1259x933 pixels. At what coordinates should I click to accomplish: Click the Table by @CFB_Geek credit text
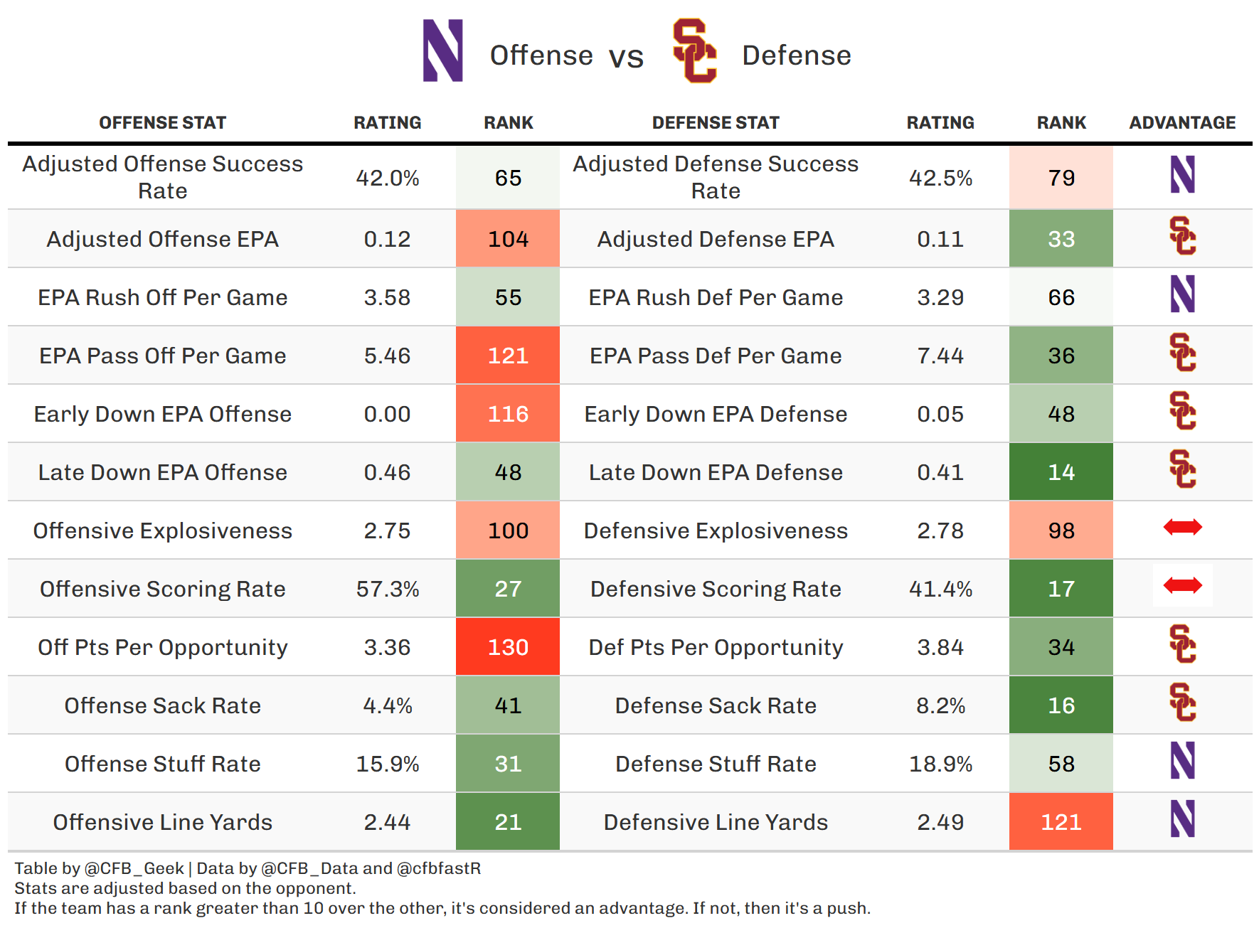tap(100, 868)
